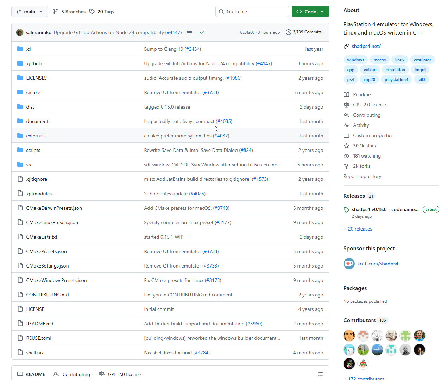Visit shadps4.net website link
This screenshot has height=380, width=441.
click(x=366, y=46)
